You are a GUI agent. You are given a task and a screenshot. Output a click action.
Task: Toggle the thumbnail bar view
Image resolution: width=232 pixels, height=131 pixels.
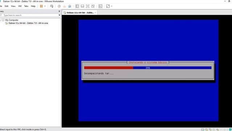[x=82, y=6]
